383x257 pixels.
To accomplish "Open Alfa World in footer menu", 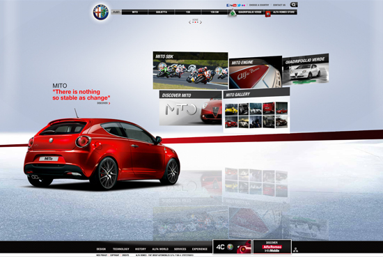I will click(160, 249).
